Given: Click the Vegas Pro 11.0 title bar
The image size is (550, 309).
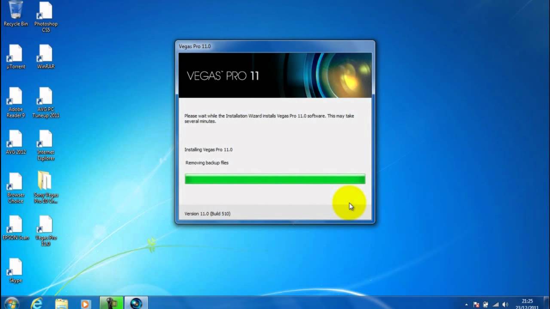Looking at the screenshot, I should [275, 46].
